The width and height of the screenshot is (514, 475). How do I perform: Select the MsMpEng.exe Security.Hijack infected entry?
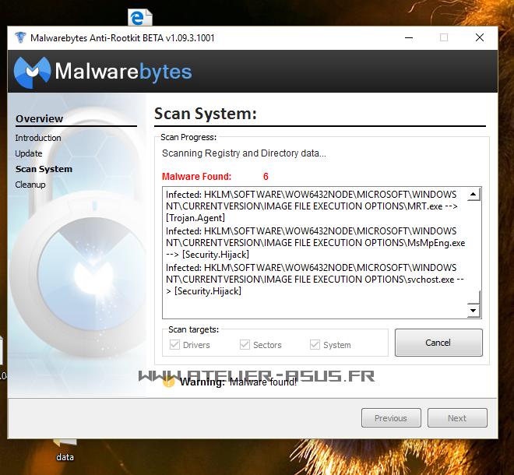click(x=315, y=242)
